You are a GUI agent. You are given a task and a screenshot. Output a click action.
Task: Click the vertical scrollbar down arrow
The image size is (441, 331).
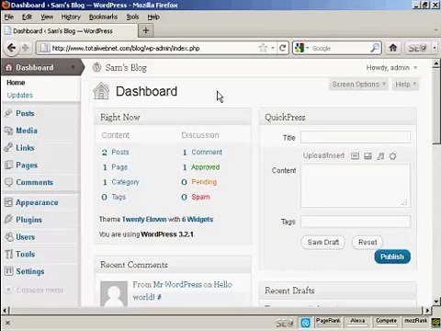[x=436, y=302]
